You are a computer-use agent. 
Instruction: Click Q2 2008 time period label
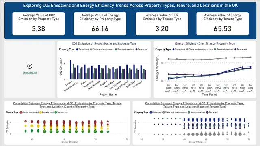coord(169,88)
